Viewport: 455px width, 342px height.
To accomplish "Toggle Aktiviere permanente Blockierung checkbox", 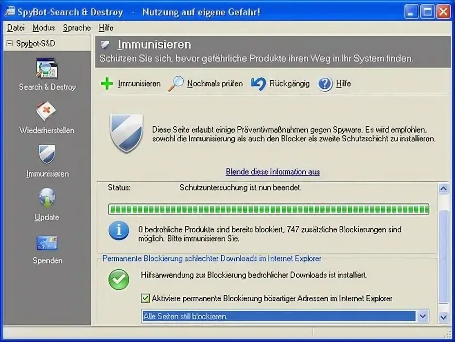I will pyautogui.click(x=145, y=298).
